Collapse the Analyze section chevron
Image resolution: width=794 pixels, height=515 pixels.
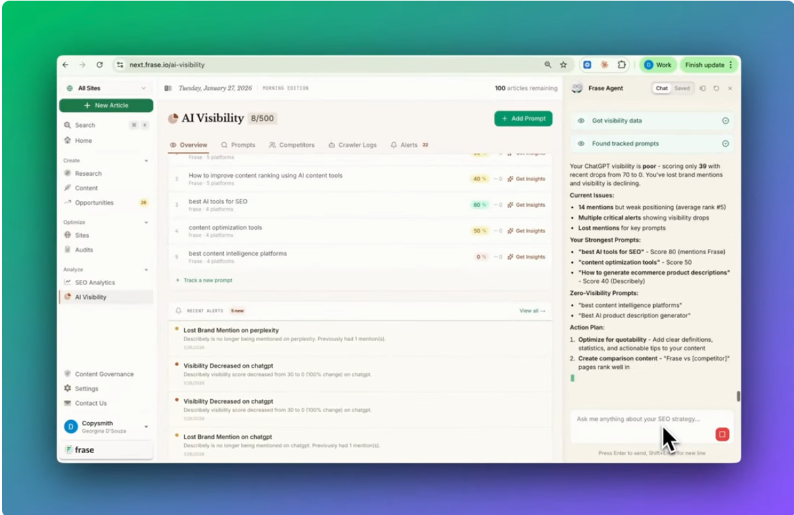(x=146, y=269)
